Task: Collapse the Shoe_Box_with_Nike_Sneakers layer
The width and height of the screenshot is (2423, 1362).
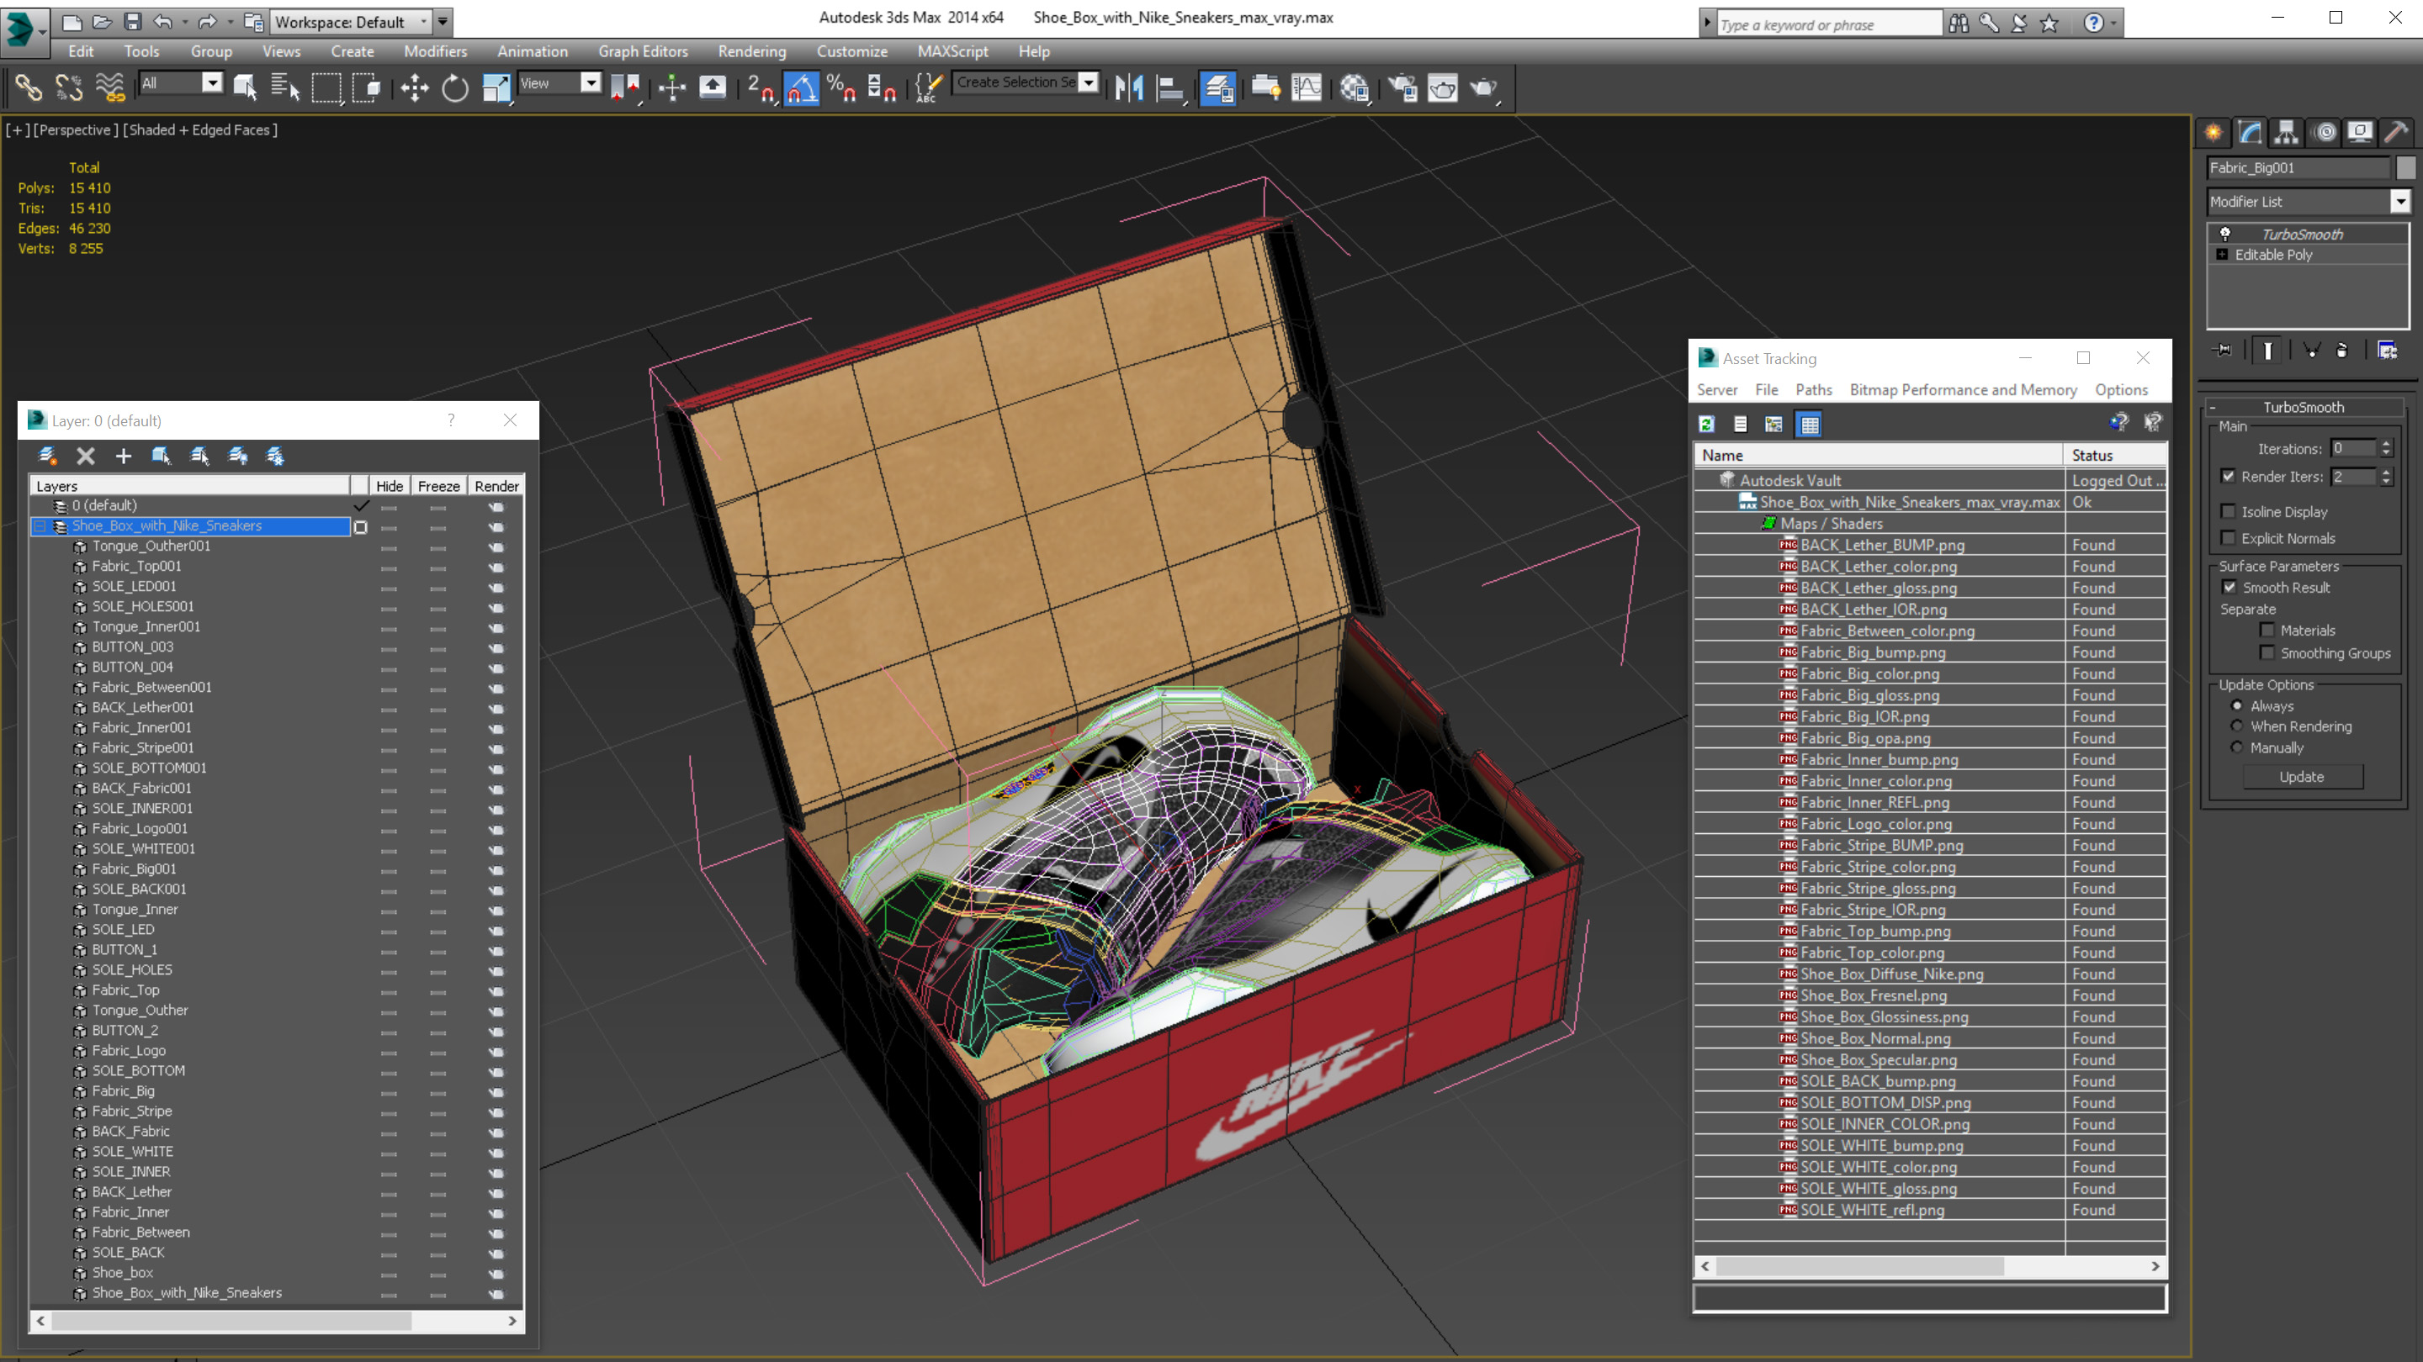Action: 40,526
